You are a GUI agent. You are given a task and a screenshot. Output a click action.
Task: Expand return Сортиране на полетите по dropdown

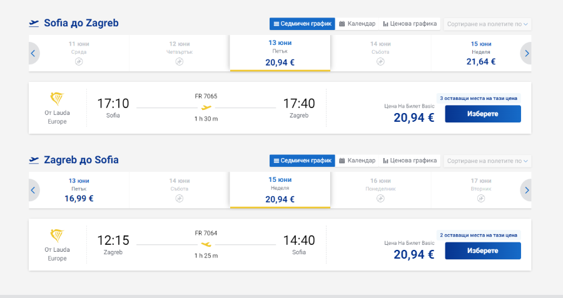(x=487, y=161)
